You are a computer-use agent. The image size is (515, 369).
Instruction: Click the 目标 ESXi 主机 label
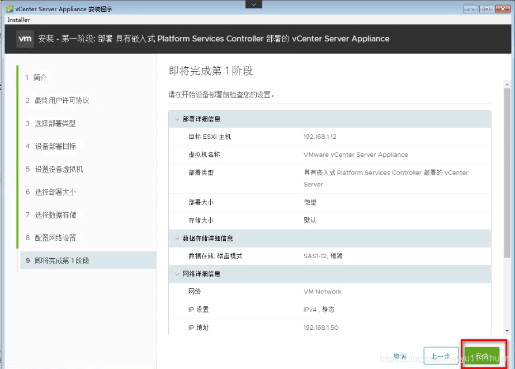click(210, 137)
